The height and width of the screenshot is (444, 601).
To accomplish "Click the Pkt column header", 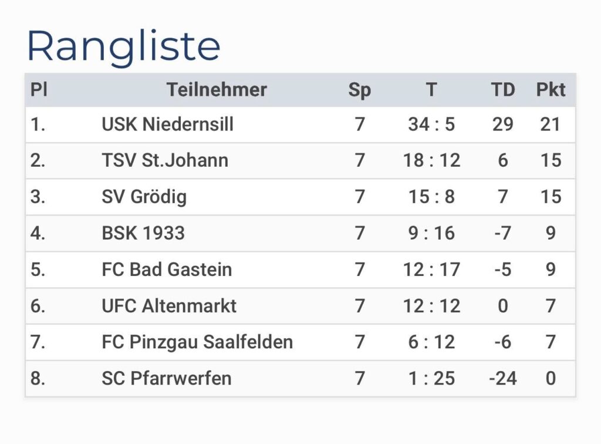I will 551,90.
